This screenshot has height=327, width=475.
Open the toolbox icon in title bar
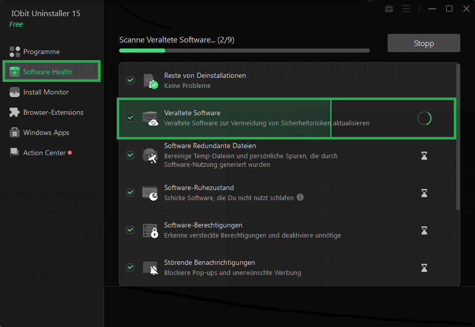[389, 9]
